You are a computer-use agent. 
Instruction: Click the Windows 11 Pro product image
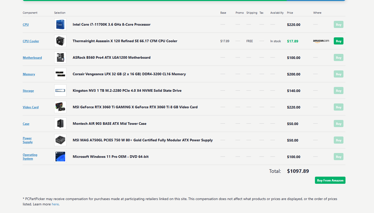pyautogui.click(x=60, y=157)
